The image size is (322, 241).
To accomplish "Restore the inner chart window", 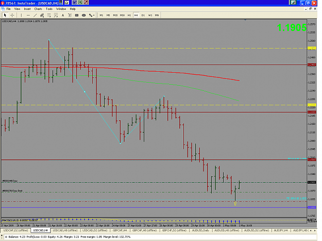I will pyautogui.click(x=310, y=9).
